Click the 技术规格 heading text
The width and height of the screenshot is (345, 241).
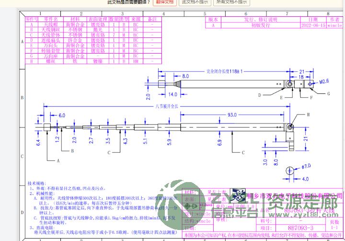(x=36, y=184)
